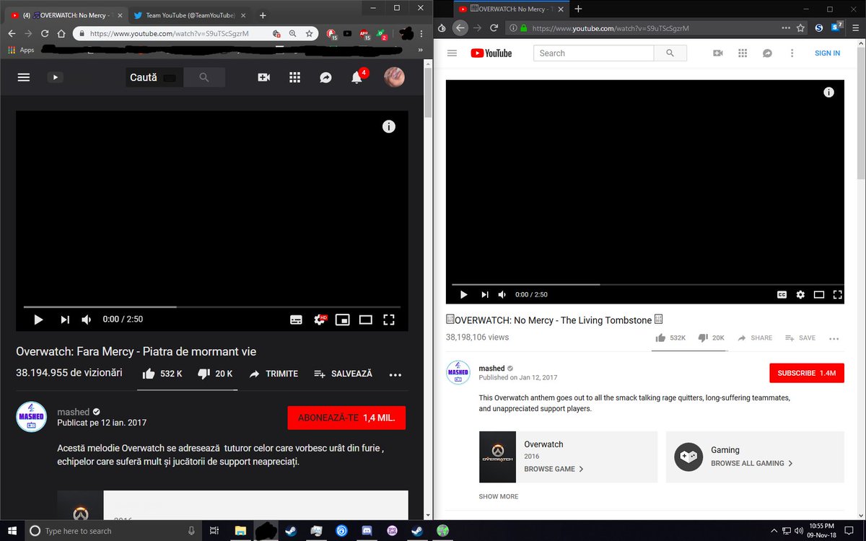This screenshot has height=541, width=866.
Task: Skip to next video in Chrome player
Action: (65, 320)
